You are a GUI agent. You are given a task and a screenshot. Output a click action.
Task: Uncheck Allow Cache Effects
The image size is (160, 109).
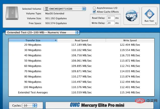coord(94,12)
